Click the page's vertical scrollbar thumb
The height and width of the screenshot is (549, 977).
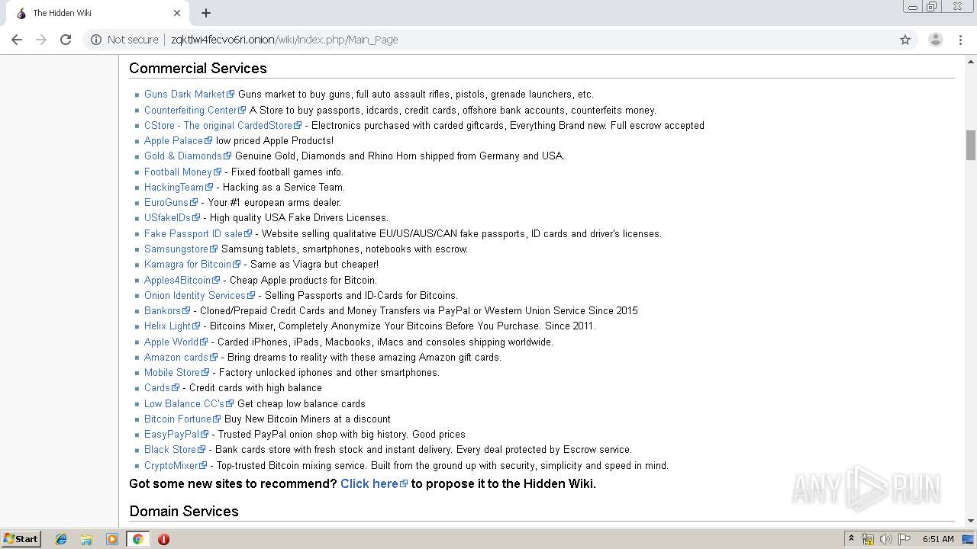click(971, 145)
